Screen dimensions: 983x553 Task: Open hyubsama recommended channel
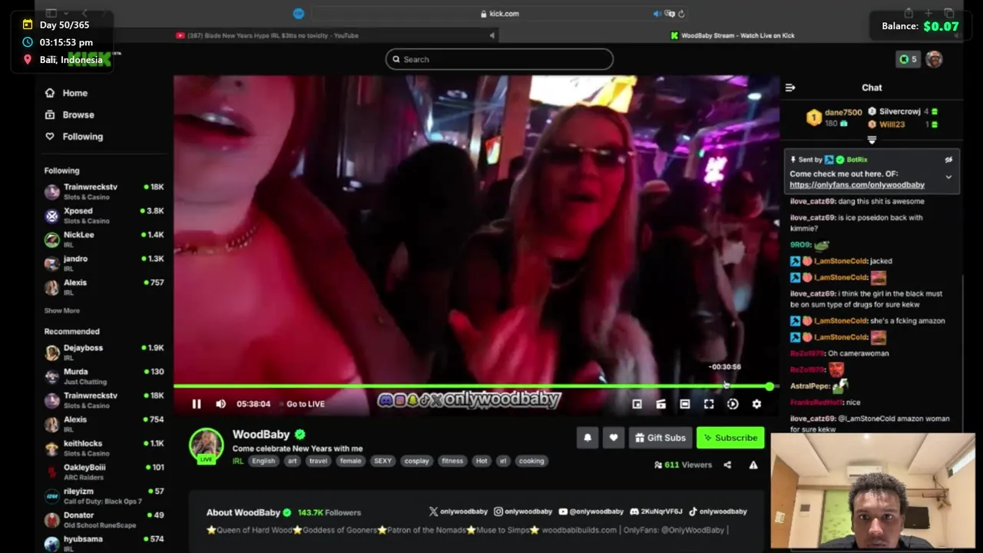point(104,542)
